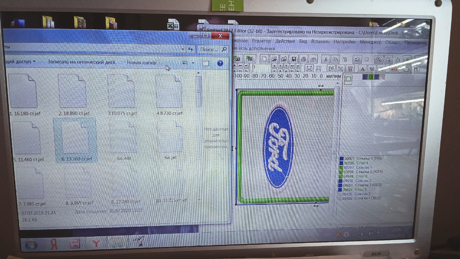Viewport: 460px width, 259px height.
Task: Open the Вид menu in Embird
Action: pos(303,41)
